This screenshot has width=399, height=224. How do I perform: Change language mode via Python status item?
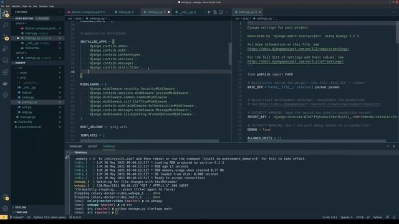pyautogui.click(x=378, y=217)
